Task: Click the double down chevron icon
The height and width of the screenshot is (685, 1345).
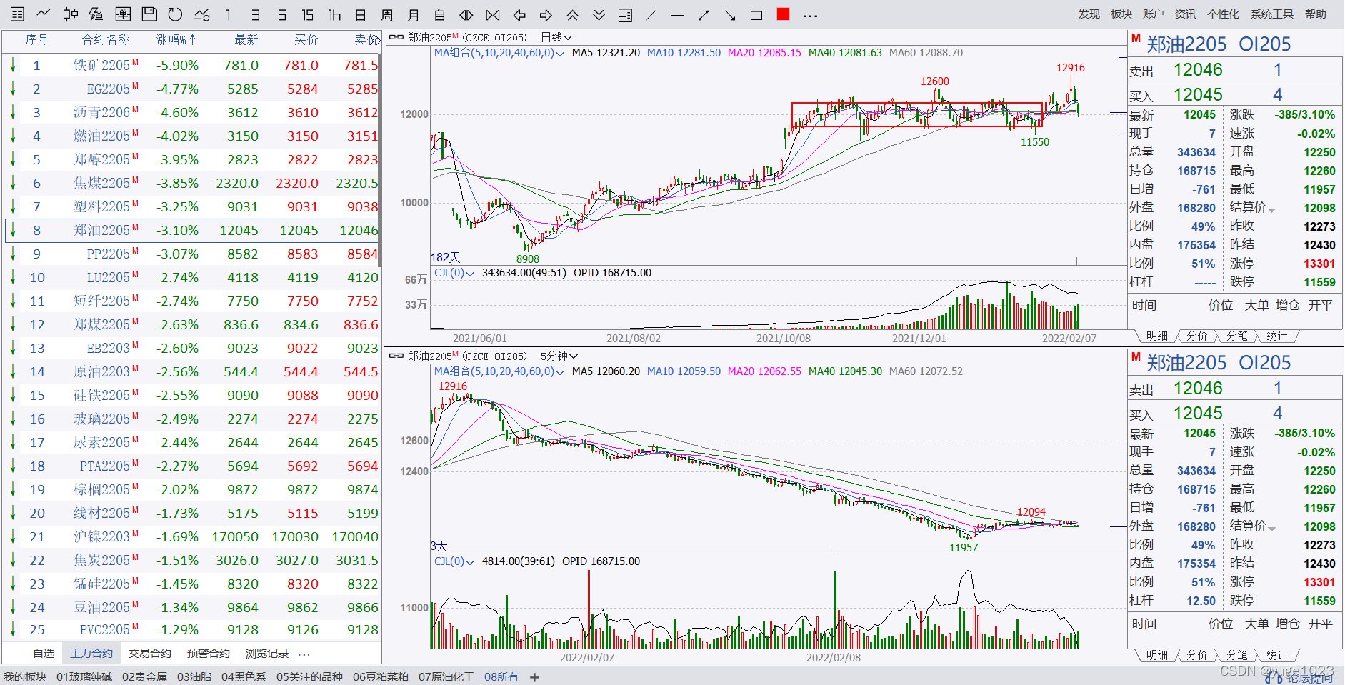Action: point(599,14)
